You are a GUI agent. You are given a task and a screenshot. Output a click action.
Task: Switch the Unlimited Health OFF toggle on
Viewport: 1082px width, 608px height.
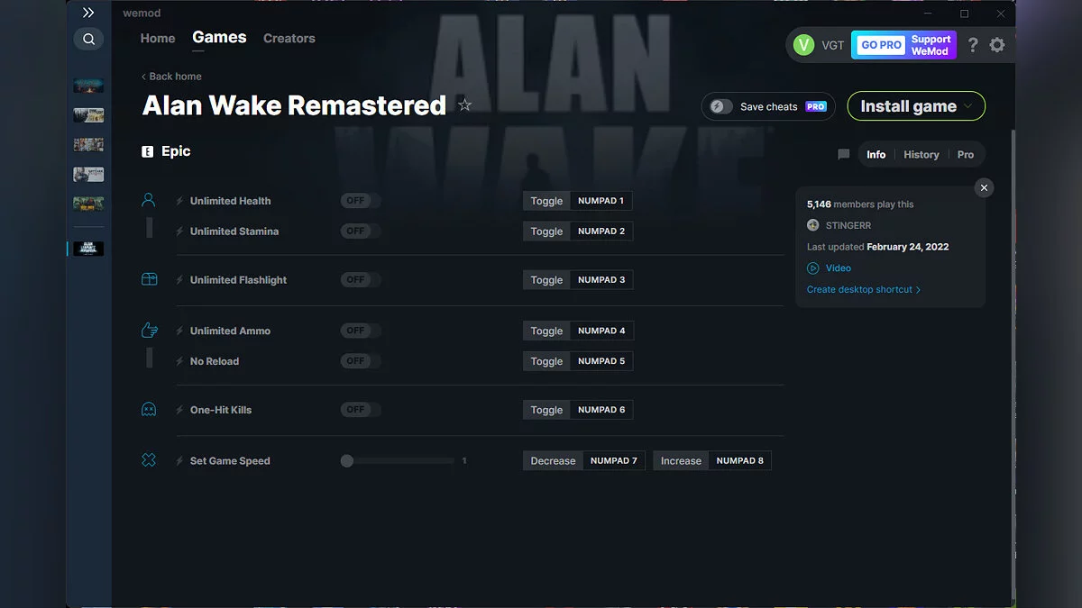click(x=360, y=200)
